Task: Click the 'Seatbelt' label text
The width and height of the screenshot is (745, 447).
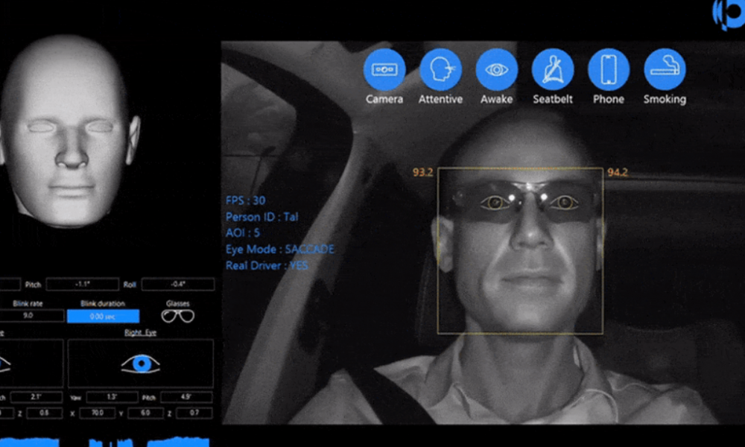Action: pos(553,99)
